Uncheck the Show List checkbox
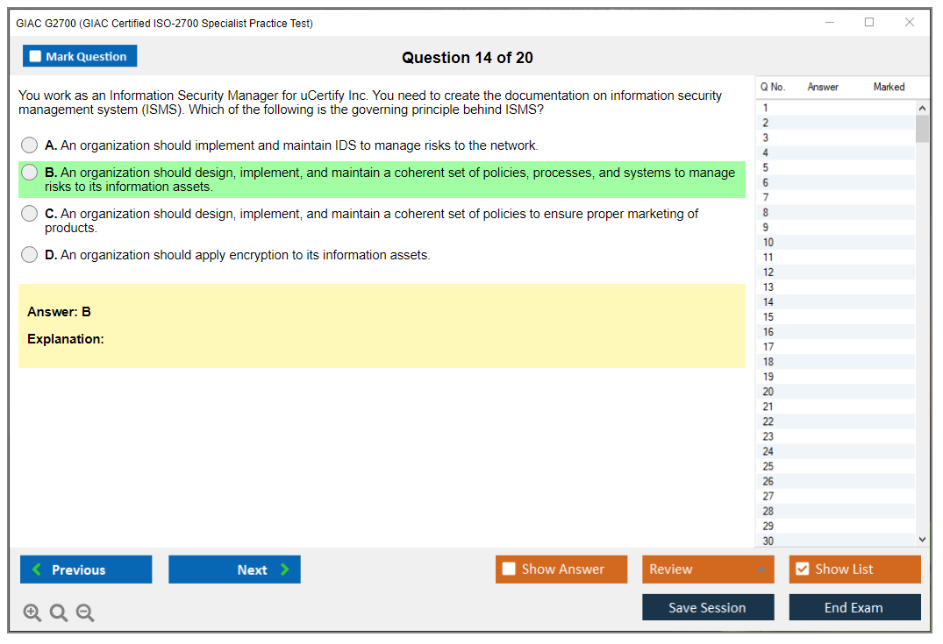 [x=802, y=569]
